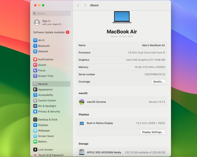Open Coverage Details button
The image size is (197, 157).
(x=158, y=81)
